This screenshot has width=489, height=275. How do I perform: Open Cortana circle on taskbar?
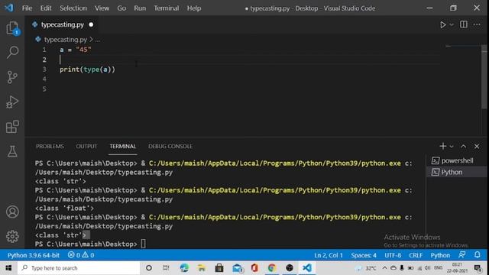pyautogui.click(x=149, y=268)
